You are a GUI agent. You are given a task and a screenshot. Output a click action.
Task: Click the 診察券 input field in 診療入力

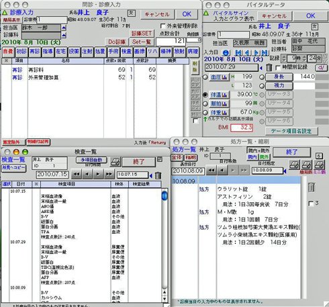pyautogui.click(x=52, y=20)
